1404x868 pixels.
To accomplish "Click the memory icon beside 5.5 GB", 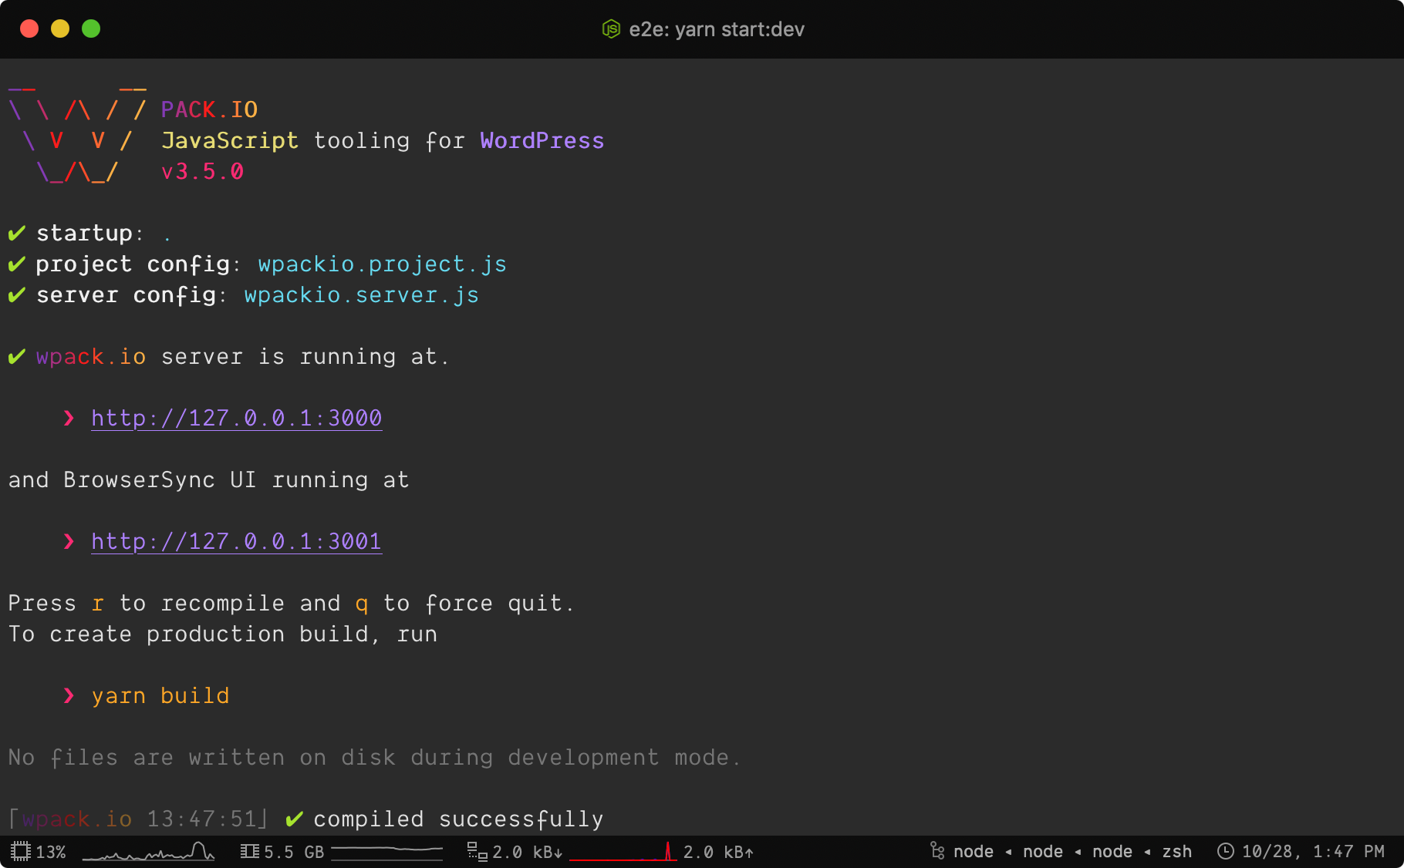I will pos(249,852).
